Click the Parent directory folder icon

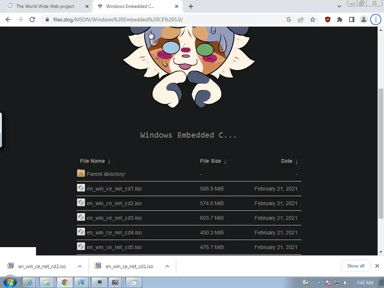[81, 173]
